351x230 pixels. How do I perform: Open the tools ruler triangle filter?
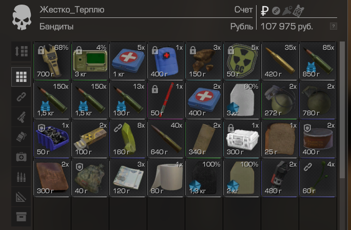click(x=21, y=197)
